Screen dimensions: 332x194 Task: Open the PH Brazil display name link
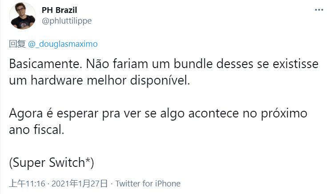click(59, 10)
